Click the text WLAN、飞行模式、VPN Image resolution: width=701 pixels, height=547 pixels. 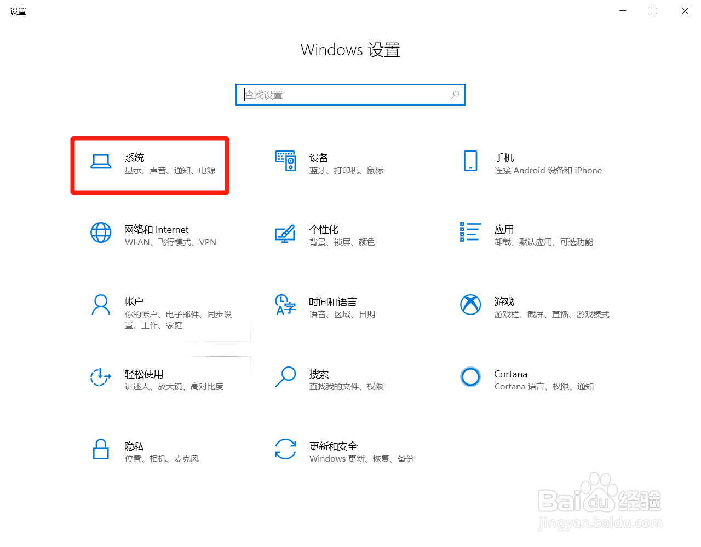pyautogui.click(x=170, y=242)
